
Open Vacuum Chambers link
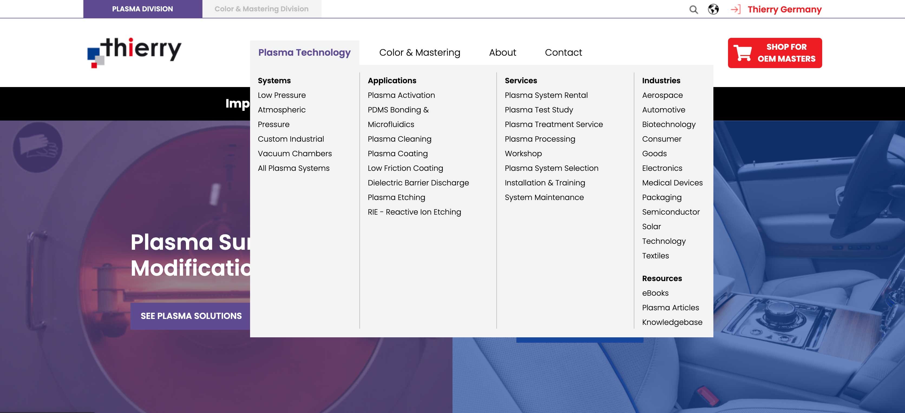tap(295, 153)
